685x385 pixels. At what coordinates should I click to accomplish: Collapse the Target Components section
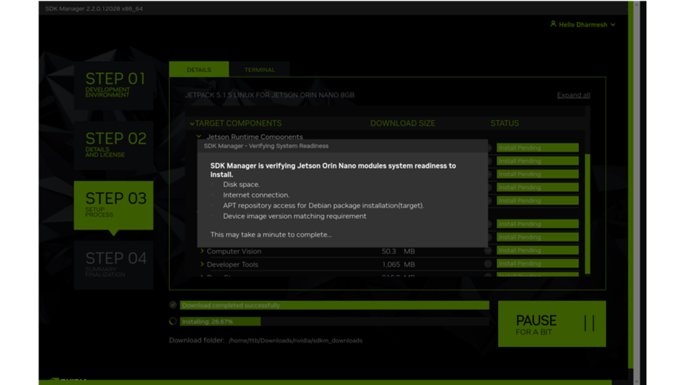pyautogui.click(x=192, y=124)
